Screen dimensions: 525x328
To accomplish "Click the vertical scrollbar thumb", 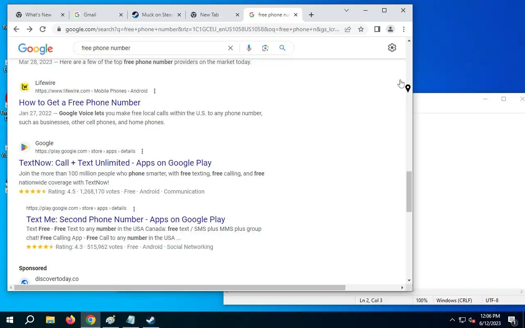I will [x=409, y=191].
